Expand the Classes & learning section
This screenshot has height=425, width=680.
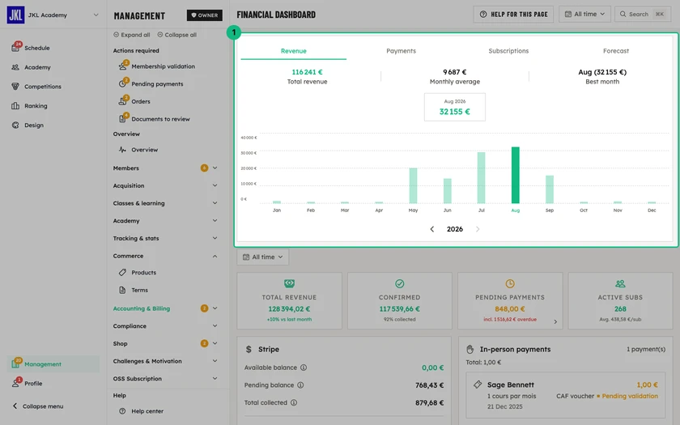[215, 203]
